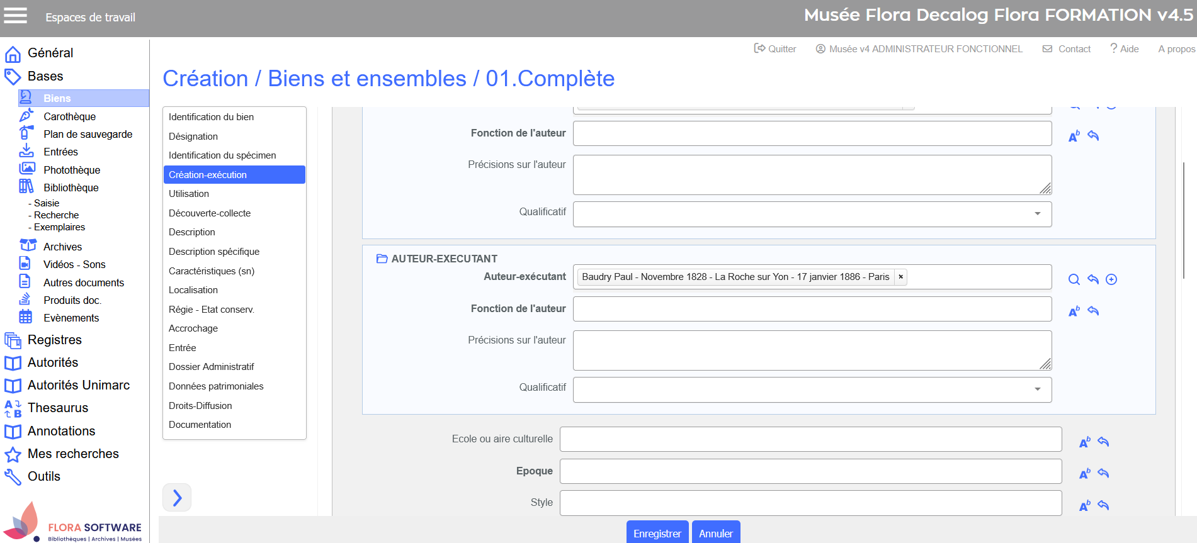Click the undo arrow beside Epoque field
This screenshot has width=1197, height=543.
pos(1103,473)
